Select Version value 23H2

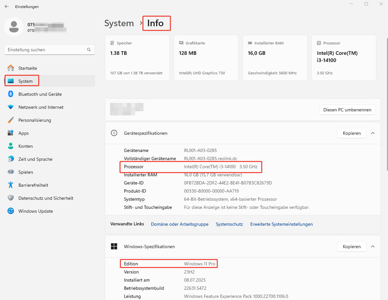[x=189, y=272]
